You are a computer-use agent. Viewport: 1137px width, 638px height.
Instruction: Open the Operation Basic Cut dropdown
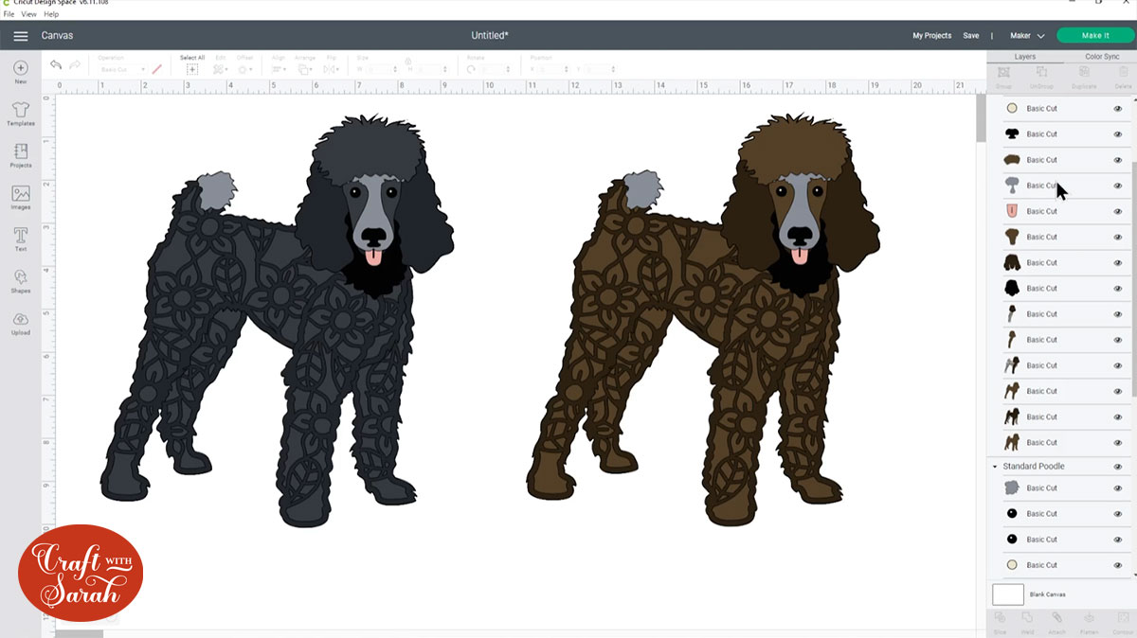[122, 70]
